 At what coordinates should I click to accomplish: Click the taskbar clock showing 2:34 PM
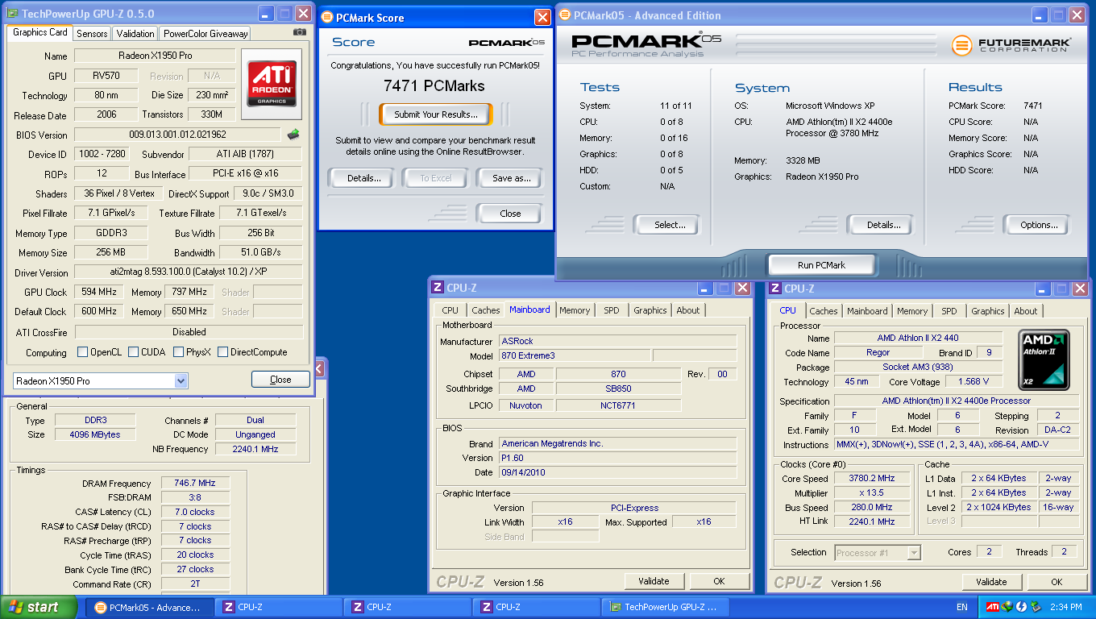coord(1066,607)
